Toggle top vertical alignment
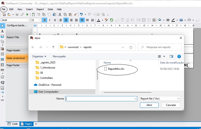Screen dimensions: 201x129 pyautogui.click(x=82, y=20)
